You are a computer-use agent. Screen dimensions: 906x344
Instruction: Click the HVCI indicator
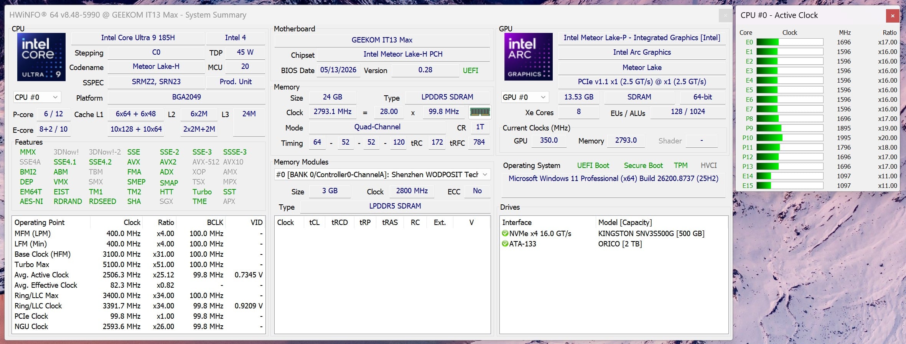709,166
